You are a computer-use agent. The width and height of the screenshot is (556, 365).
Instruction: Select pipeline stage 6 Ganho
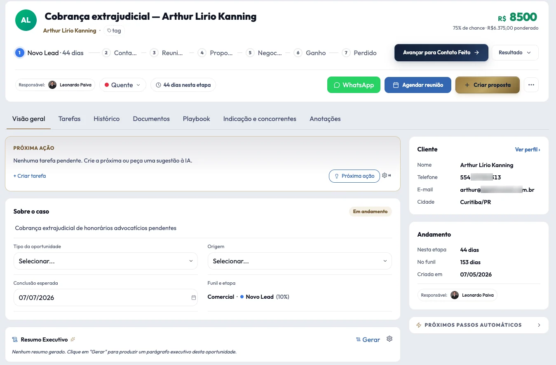click(311, 53)
